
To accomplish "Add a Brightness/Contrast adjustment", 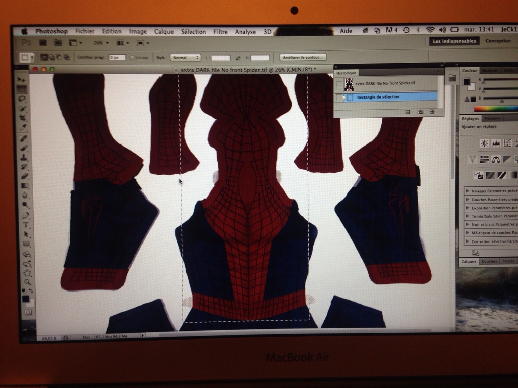I will tap(484, 143).
